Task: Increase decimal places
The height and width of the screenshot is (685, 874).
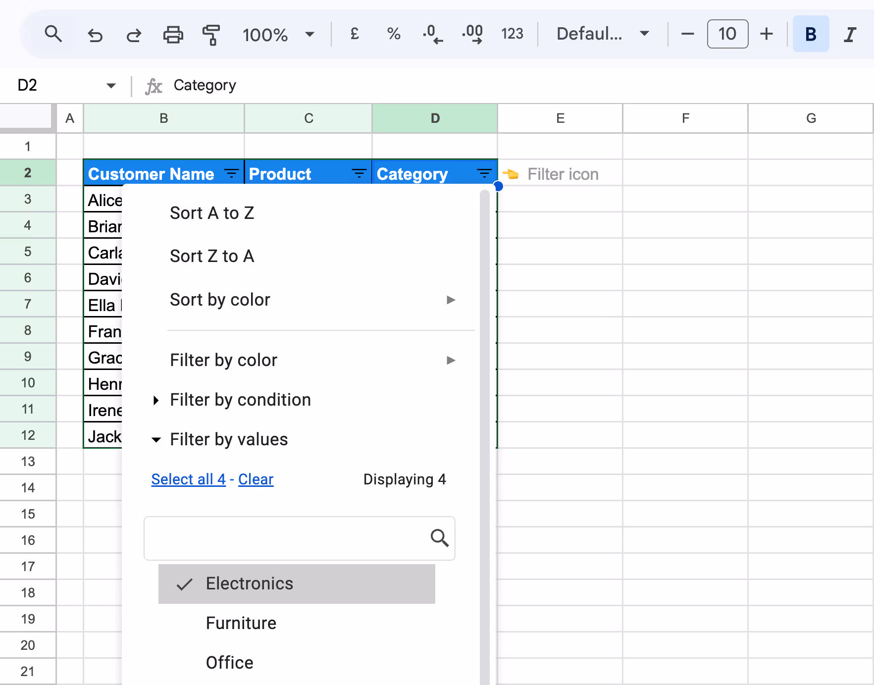Action: tap(472, 34)
